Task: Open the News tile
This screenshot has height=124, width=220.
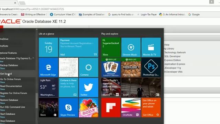Action: (141, 87)
